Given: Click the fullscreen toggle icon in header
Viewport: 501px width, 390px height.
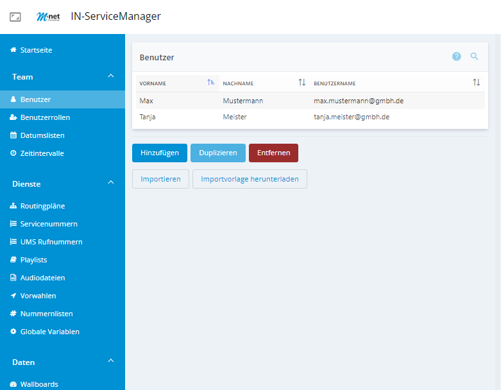Looking at the screenshot, I should point(15,17).
